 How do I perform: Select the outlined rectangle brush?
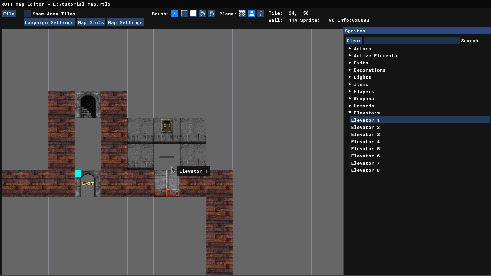coord(184,14)
